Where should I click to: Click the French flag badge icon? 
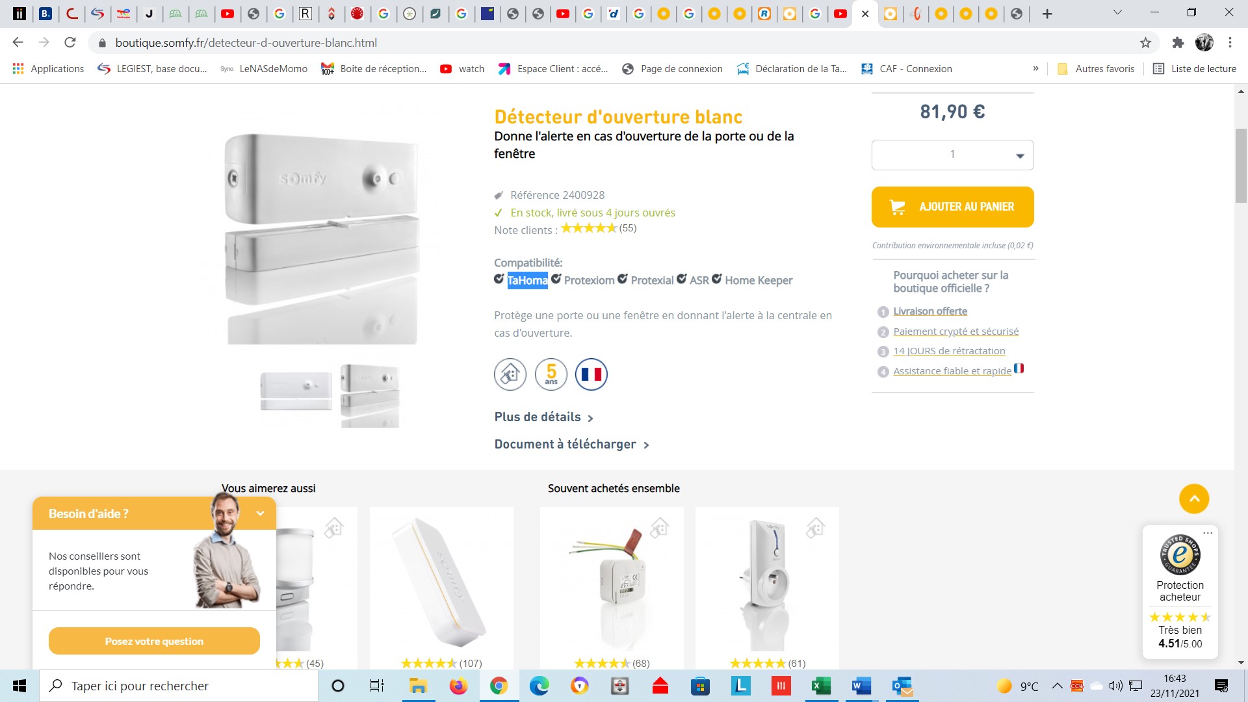pos(591,374)
